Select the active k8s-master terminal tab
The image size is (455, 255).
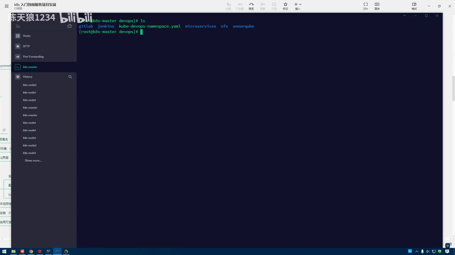click(44, 67)
